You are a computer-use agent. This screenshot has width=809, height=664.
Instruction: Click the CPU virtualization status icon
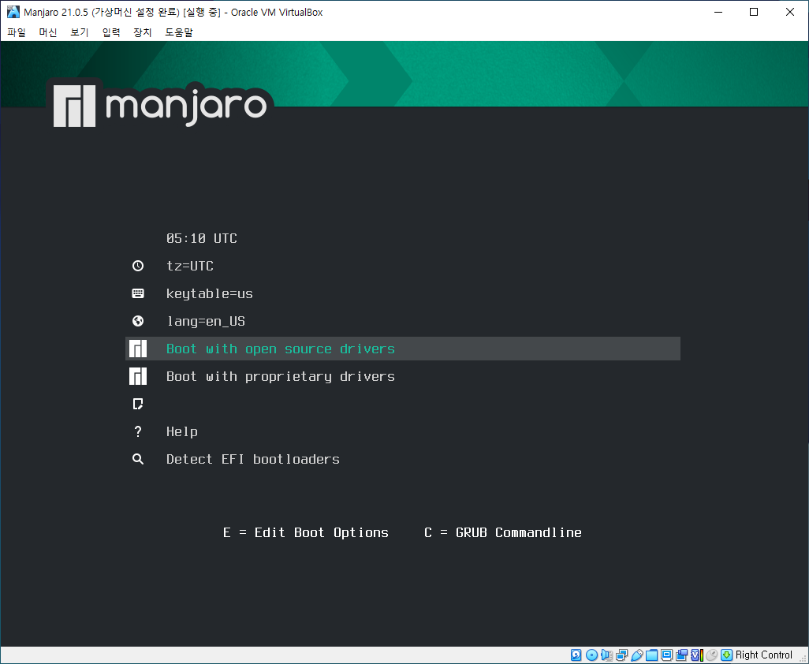pos(696,655)
